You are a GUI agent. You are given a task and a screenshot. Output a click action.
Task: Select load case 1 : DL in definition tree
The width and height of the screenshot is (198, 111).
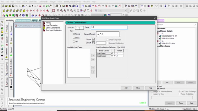[x=161, y=34]
